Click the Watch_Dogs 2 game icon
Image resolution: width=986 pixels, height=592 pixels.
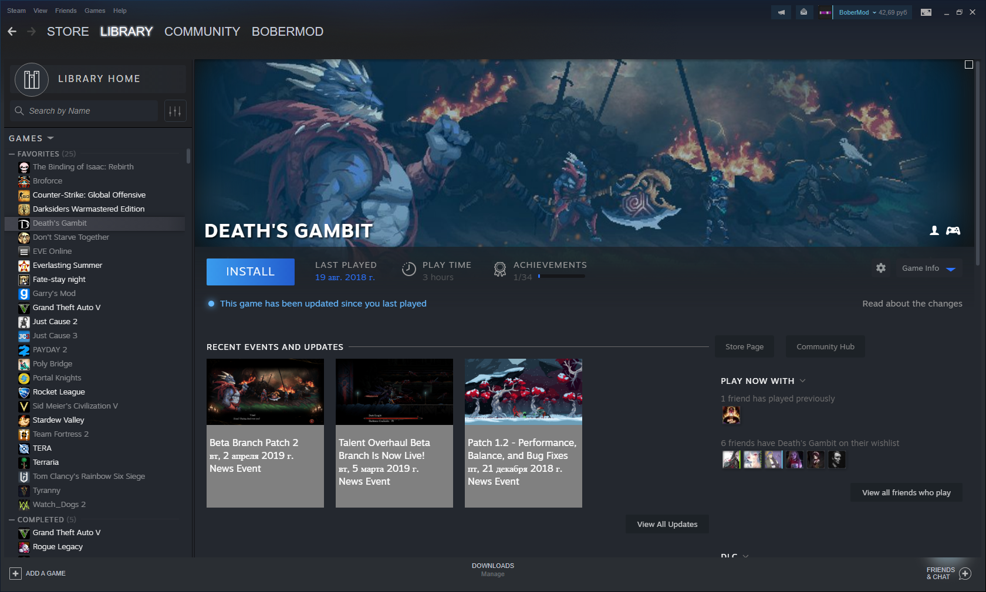click(24, 505)
